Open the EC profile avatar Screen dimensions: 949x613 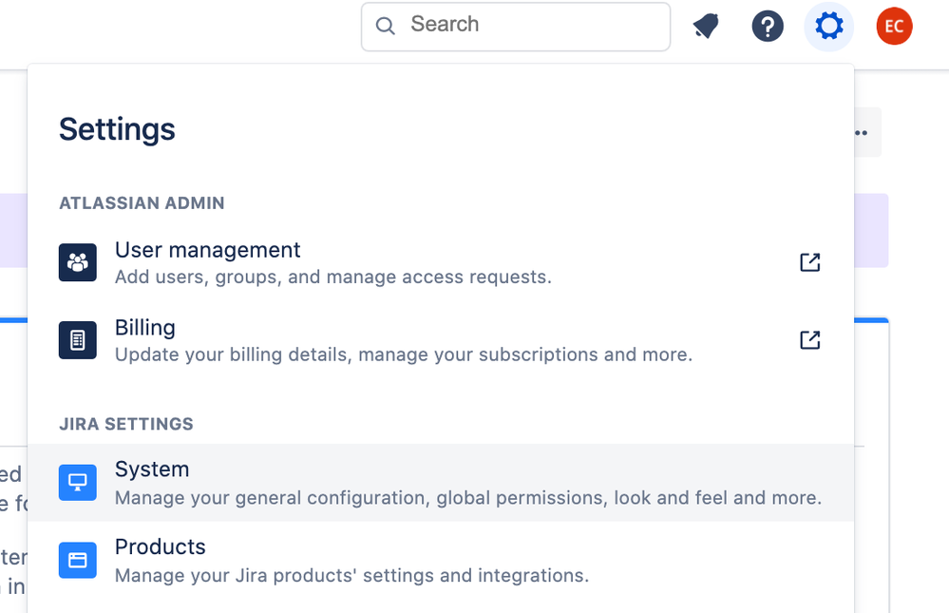click(894, 26)
